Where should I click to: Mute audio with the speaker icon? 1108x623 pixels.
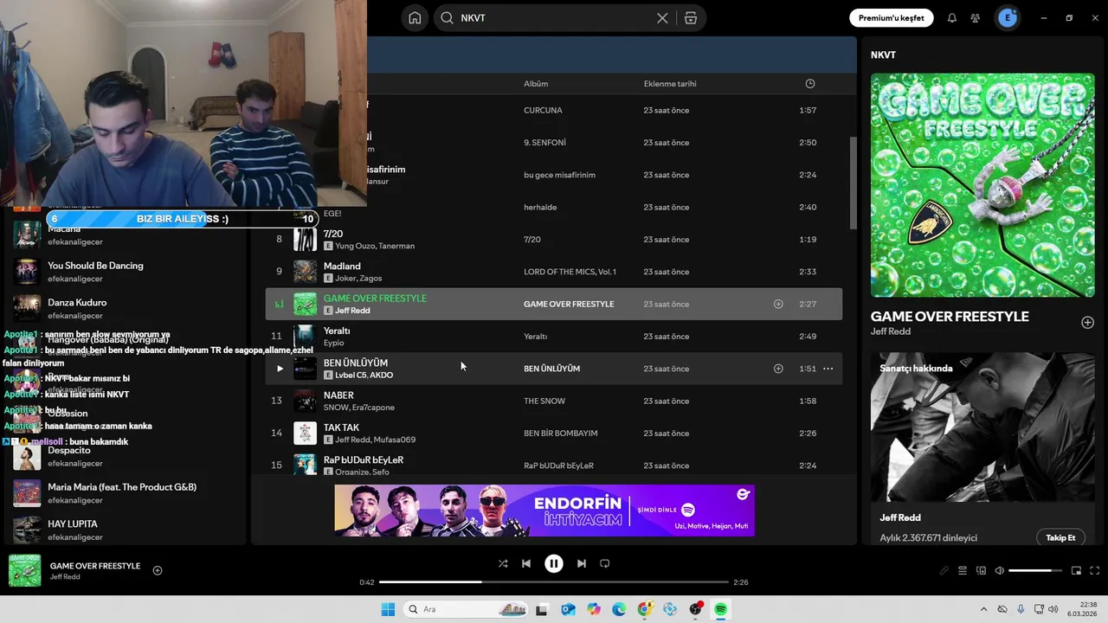[x=1000, y=571]
